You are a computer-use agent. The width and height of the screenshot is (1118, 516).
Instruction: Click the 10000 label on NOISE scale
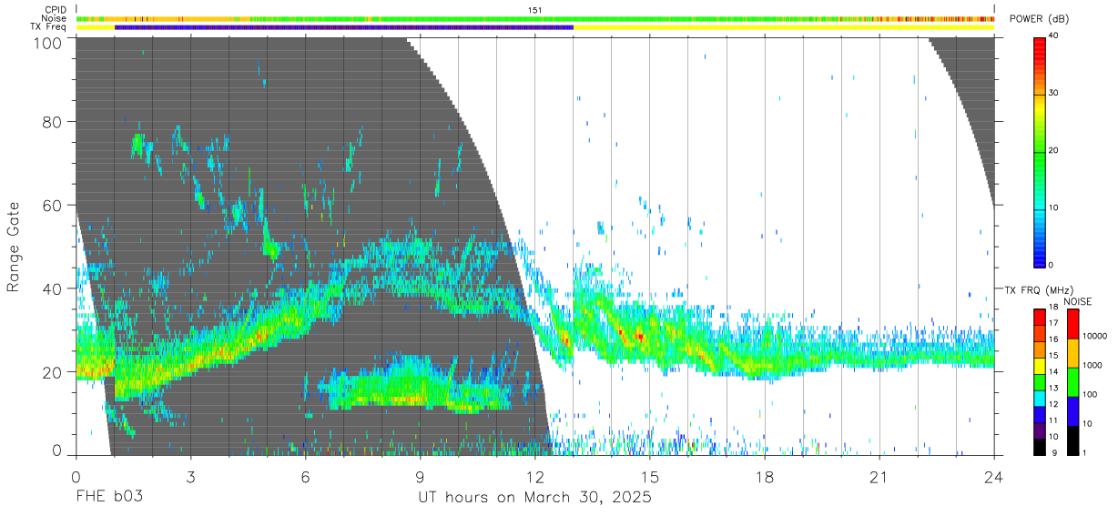(1095, 336)
